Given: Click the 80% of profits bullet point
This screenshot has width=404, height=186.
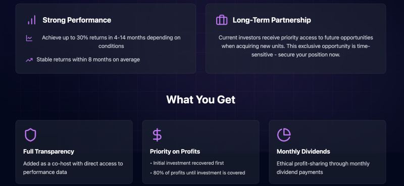Looking at the screenshot, I should coord(197,173).
